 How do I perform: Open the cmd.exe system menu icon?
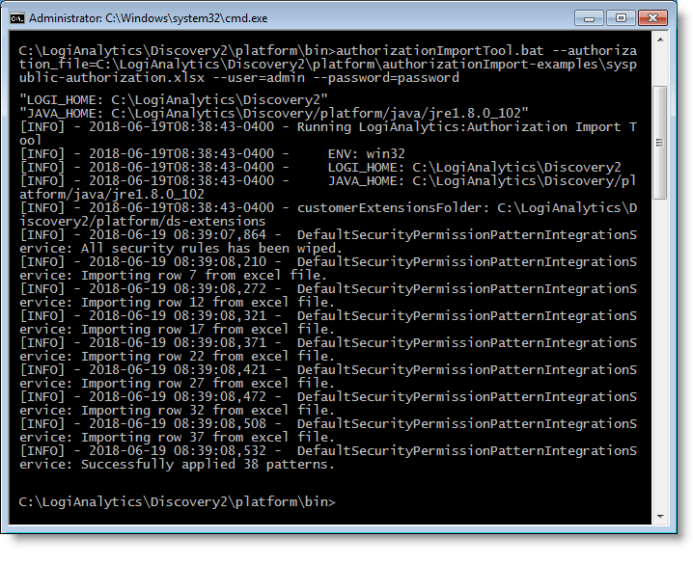pyautogui.click(x=17, y=18)
